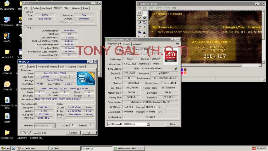Click the taskbar clock showing 12:24 AM
268x151 pixels.
[x=261, y=148]
